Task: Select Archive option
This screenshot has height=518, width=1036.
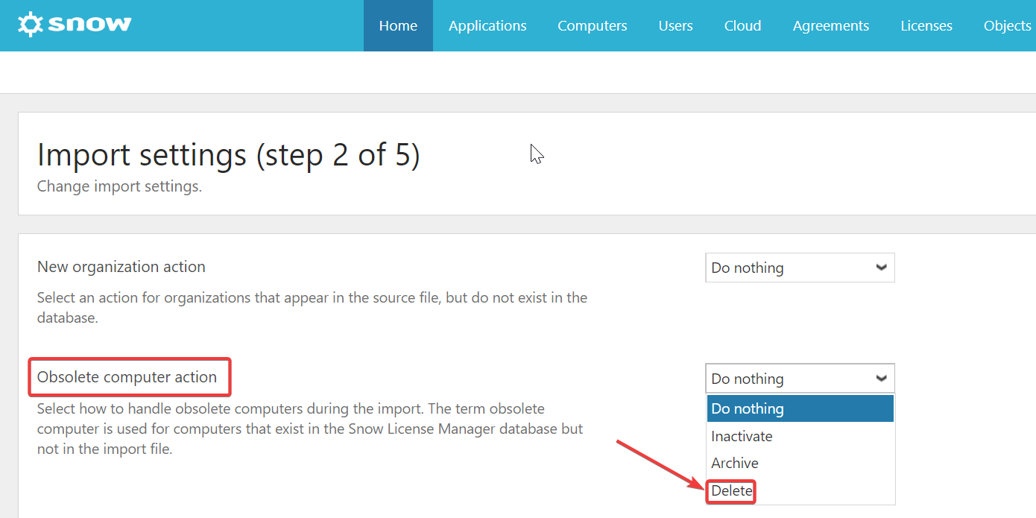Action: click(800, 463)
